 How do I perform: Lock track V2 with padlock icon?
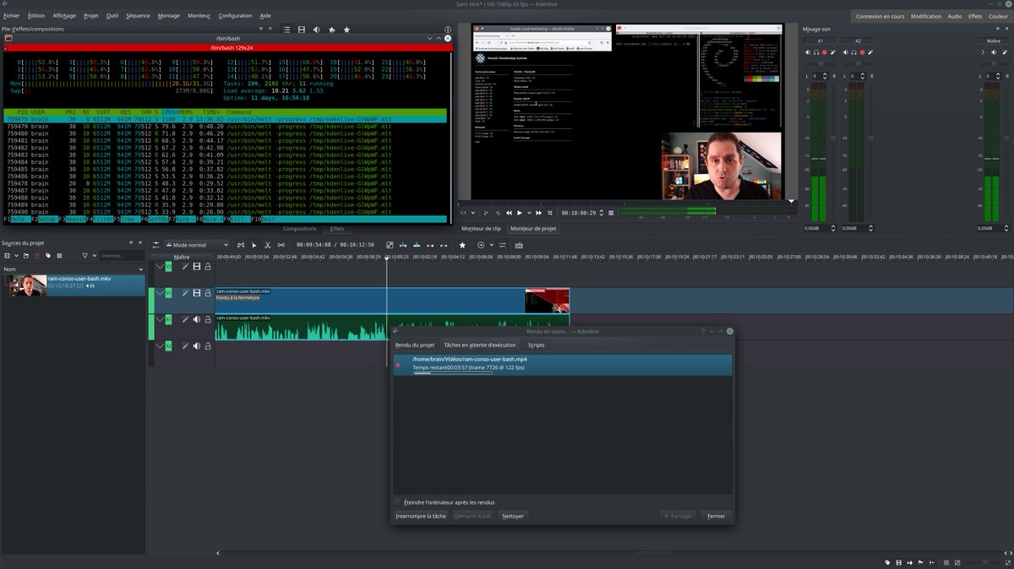pyautogui.click(x=208, y=267)
